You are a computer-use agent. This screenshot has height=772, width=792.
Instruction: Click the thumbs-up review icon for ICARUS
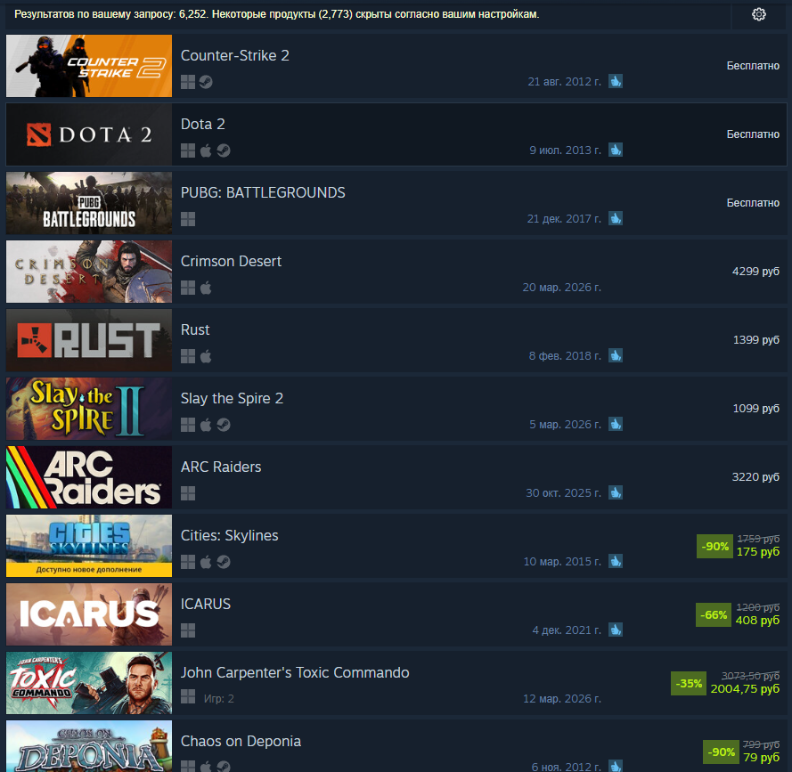pyautogui.click(x=616, y=630)
